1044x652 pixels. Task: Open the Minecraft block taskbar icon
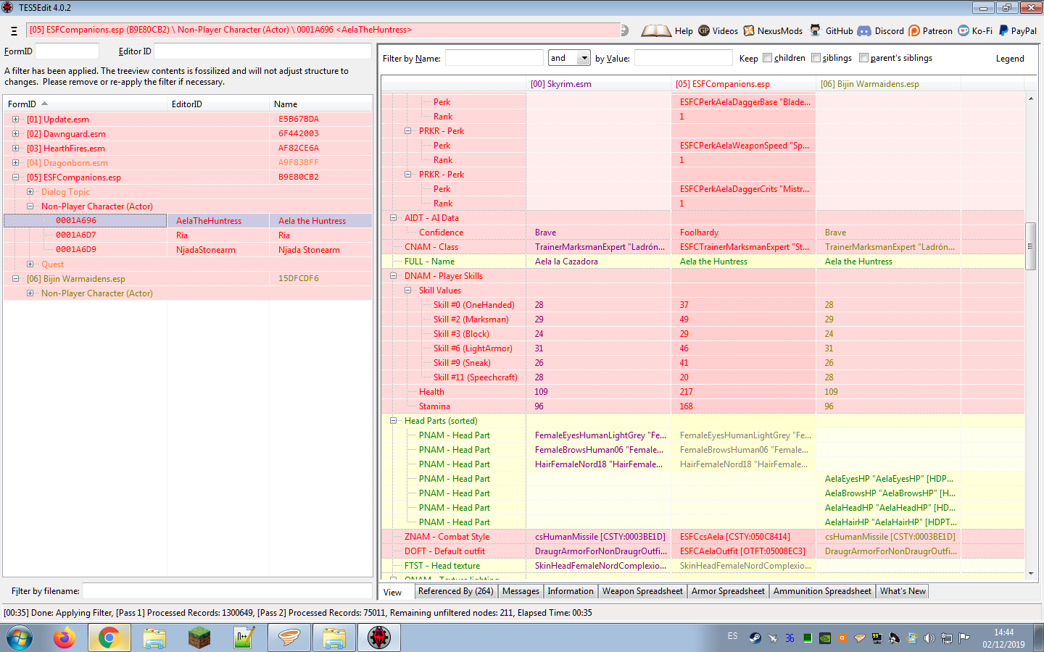(x=199, y=638)
